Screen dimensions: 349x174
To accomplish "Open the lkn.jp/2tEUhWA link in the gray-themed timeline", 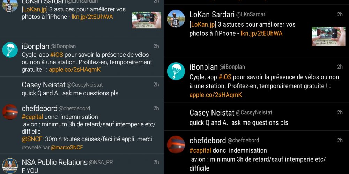I will click(x=92, y=17).
